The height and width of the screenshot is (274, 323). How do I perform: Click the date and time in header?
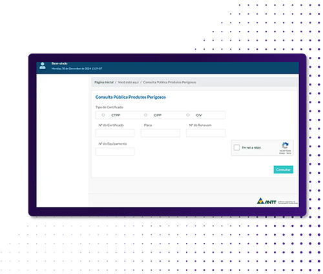[77, 68]
